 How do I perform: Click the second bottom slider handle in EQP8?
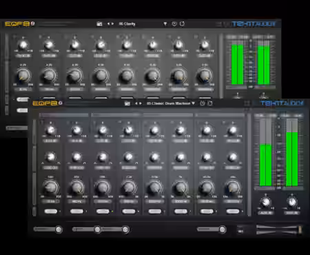[x=97, y=229]
